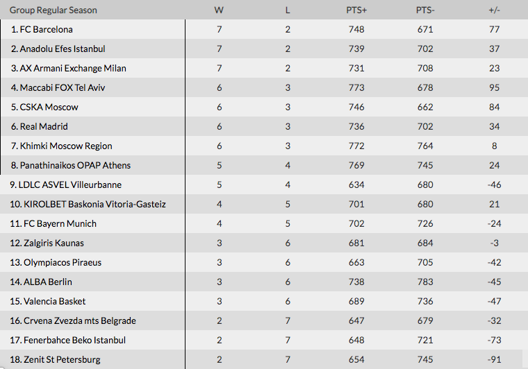Click the PTS- column header
Screen dimensions: 528x369
[x=425, y=10]
